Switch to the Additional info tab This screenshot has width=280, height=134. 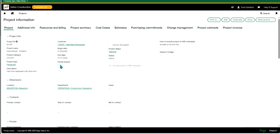coord(26,28)
